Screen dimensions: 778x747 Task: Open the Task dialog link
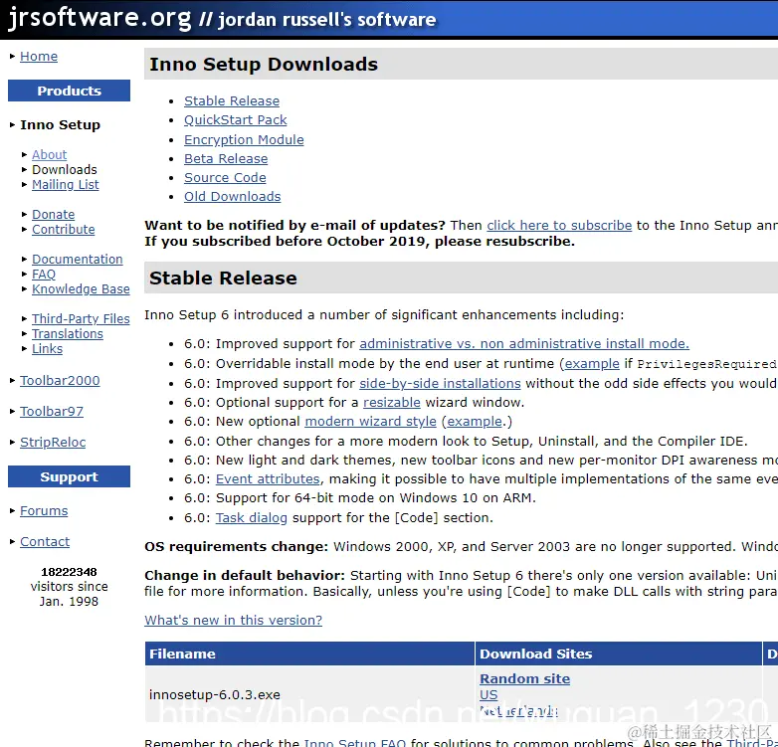[x=251, y=518]
